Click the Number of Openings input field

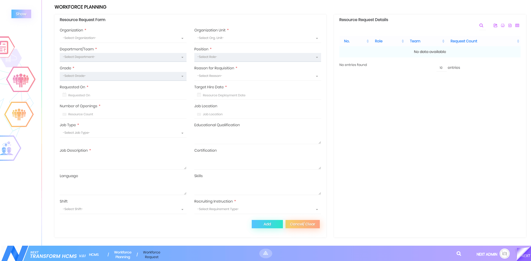[125, 114]
